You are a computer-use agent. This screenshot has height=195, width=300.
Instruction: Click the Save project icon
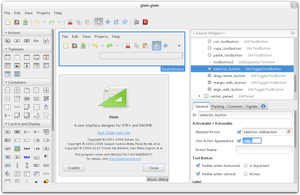[25, 22]
